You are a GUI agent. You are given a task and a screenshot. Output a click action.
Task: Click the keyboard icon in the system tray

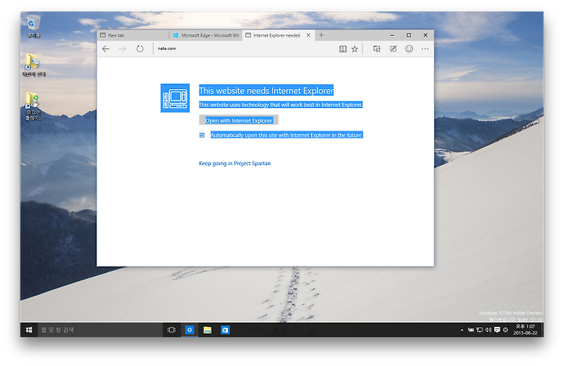[x=471, y=330]
